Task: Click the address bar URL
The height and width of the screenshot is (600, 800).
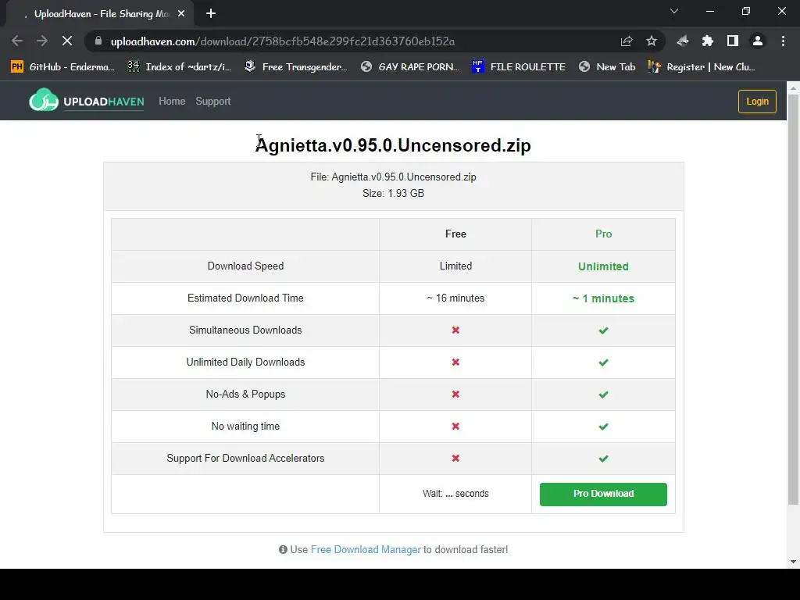Action: 283,41
